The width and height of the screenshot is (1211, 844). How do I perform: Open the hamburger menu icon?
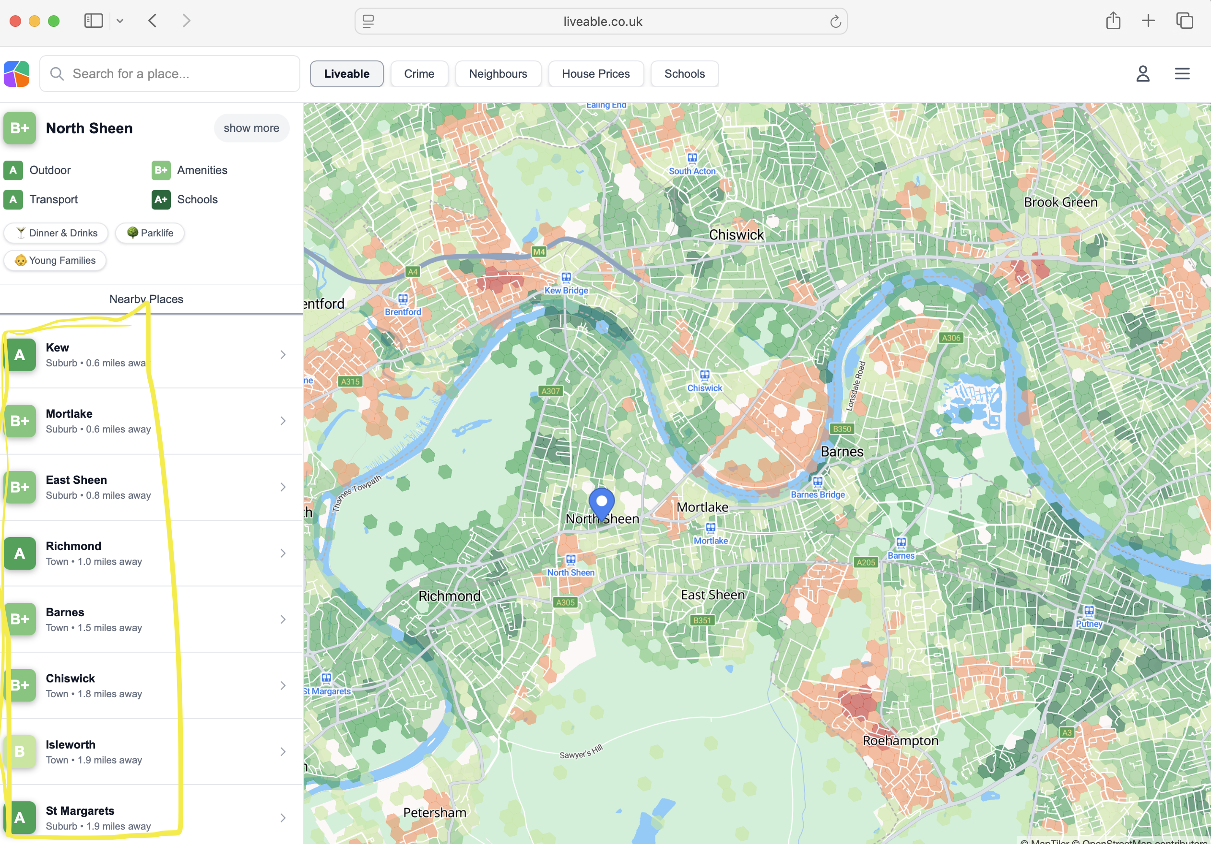(1182, 74)
